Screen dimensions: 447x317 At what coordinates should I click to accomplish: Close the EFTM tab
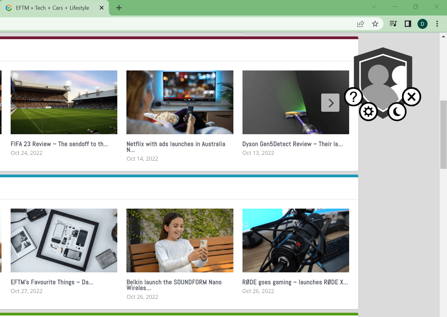coord(102,8)
